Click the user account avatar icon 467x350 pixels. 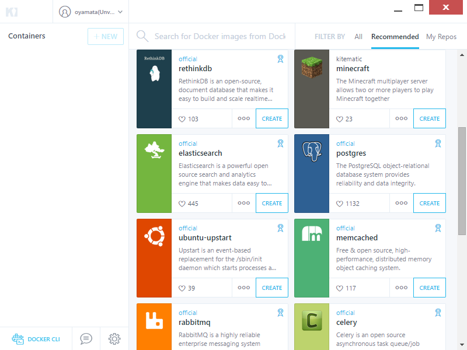coord(65,12)
